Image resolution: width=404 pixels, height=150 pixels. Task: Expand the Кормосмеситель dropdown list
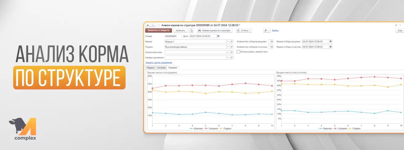pyautogui.click(x=228, y=52)
